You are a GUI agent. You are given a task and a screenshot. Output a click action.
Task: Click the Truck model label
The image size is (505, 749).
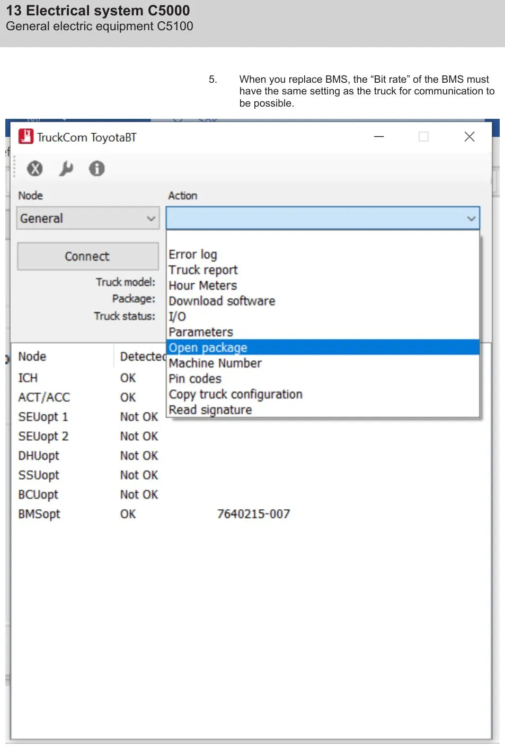(x=126, y=282)
